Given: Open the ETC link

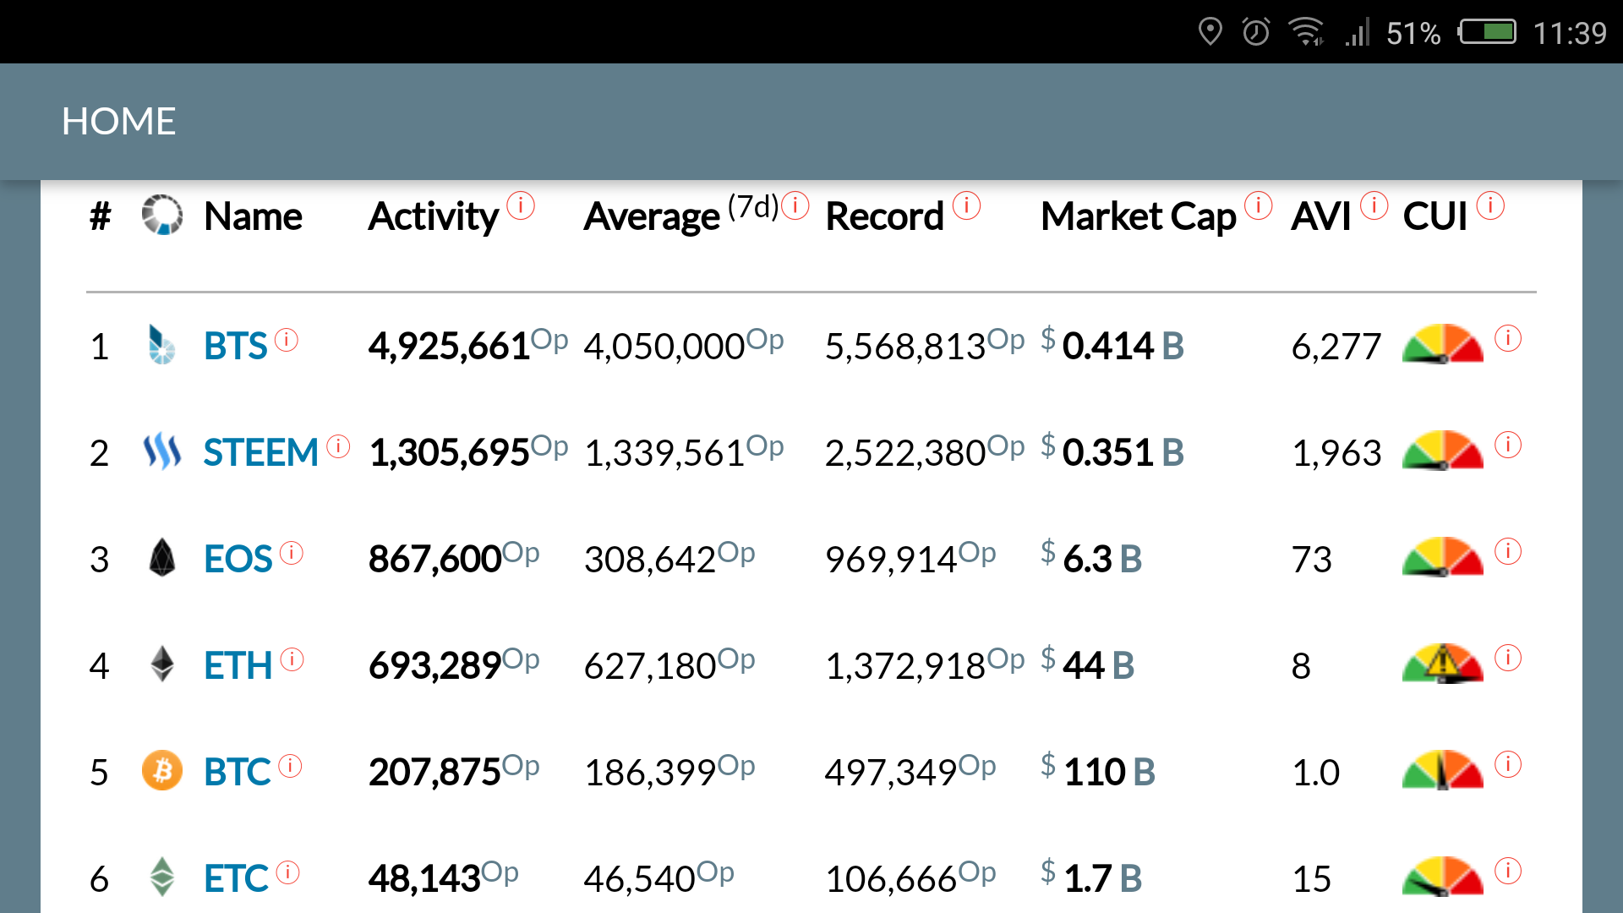Looking at the screenshot, I should coord(236,879).
